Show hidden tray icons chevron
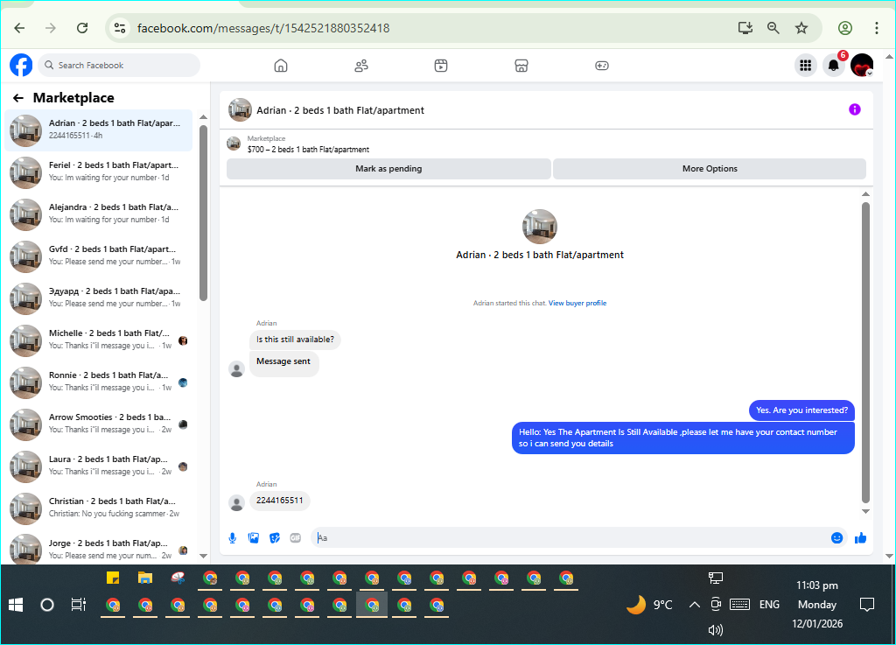896x645 pixels. [694, 605]
